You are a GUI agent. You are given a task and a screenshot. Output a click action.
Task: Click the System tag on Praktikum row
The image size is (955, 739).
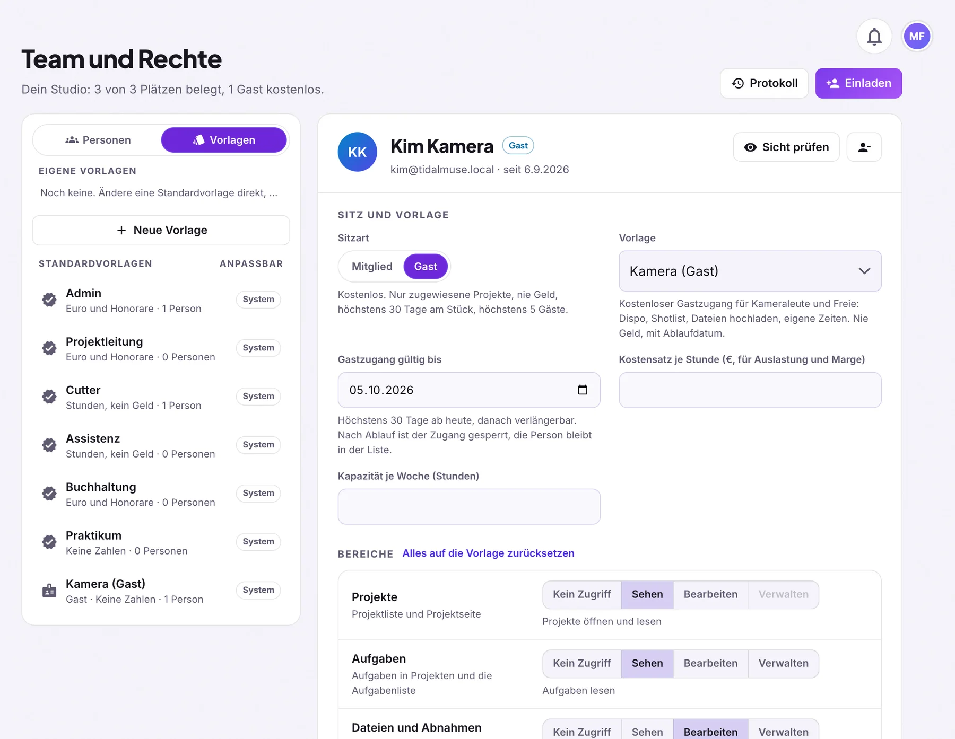point(258,542)
